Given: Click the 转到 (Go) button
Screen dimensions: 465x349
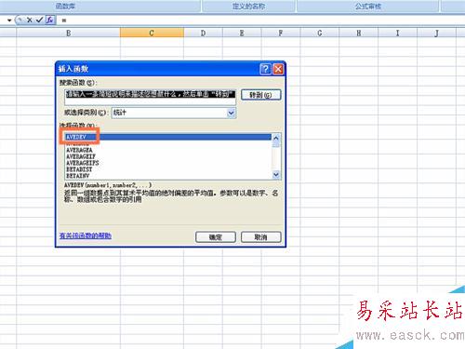Looking at the screenshot, I should click(261, 95).
